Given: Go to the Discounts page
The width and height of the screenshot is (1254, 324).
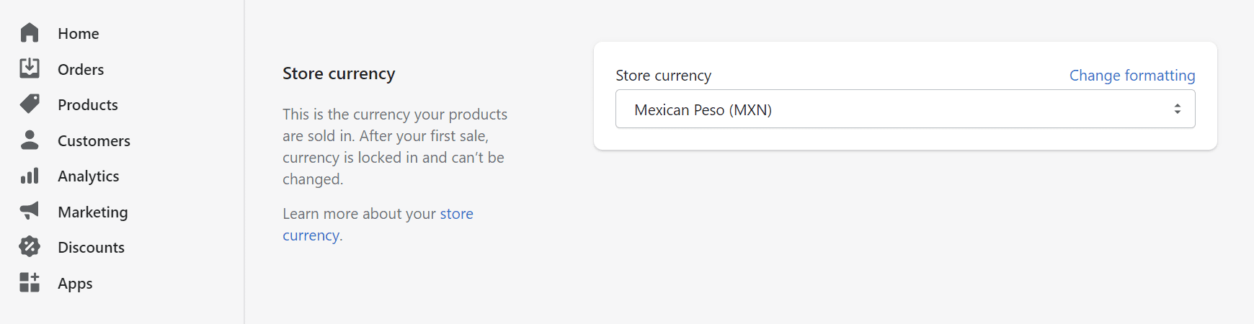Looking at the screenshot, I should tap(91, 248).
